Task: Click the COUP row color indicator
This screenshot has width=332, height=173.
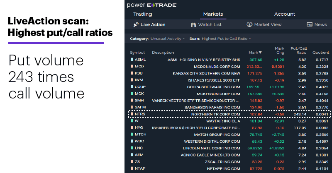Action: tap(132, 87)
